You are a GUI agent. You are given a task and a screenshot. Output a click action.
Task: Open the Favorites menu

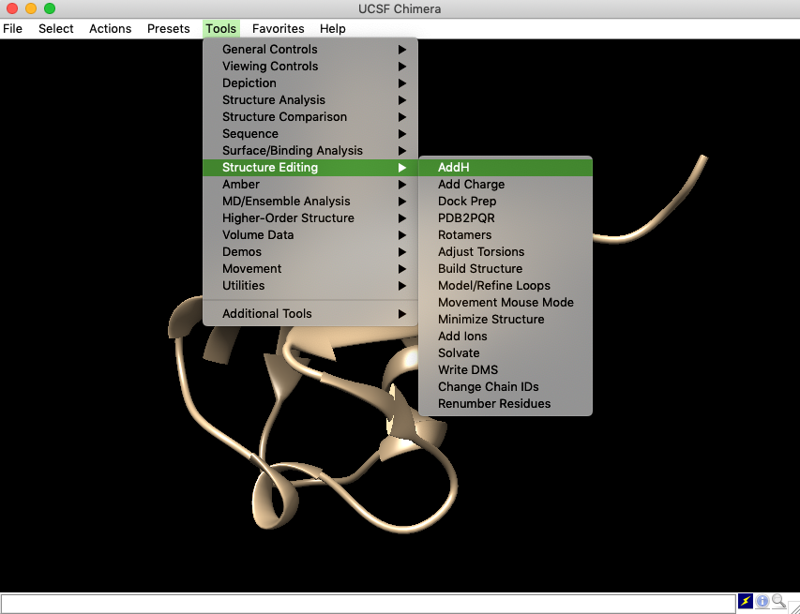tap(278, 29)
